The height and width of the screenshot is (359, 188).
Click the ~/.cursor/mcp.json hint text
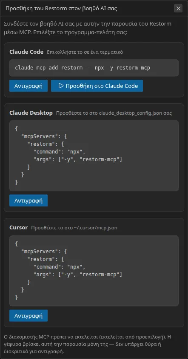click(x=74, y=228)
